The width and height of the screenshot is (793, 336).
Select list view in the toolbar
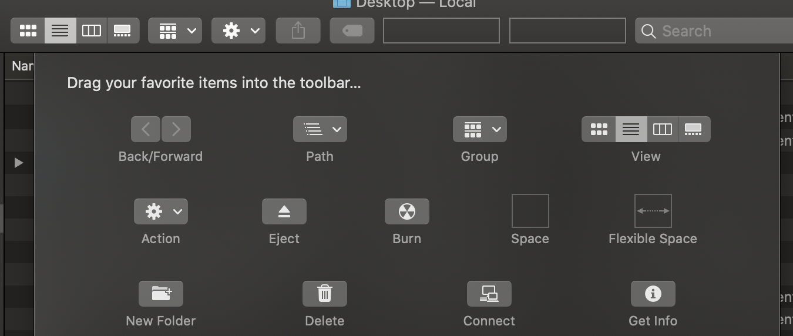pyautogui.click(x=60, y=31)
